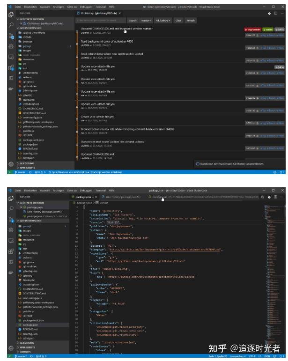
Task: Expand NPM-SKRIPTS section in bottom window
Action: tap(27, 347)
